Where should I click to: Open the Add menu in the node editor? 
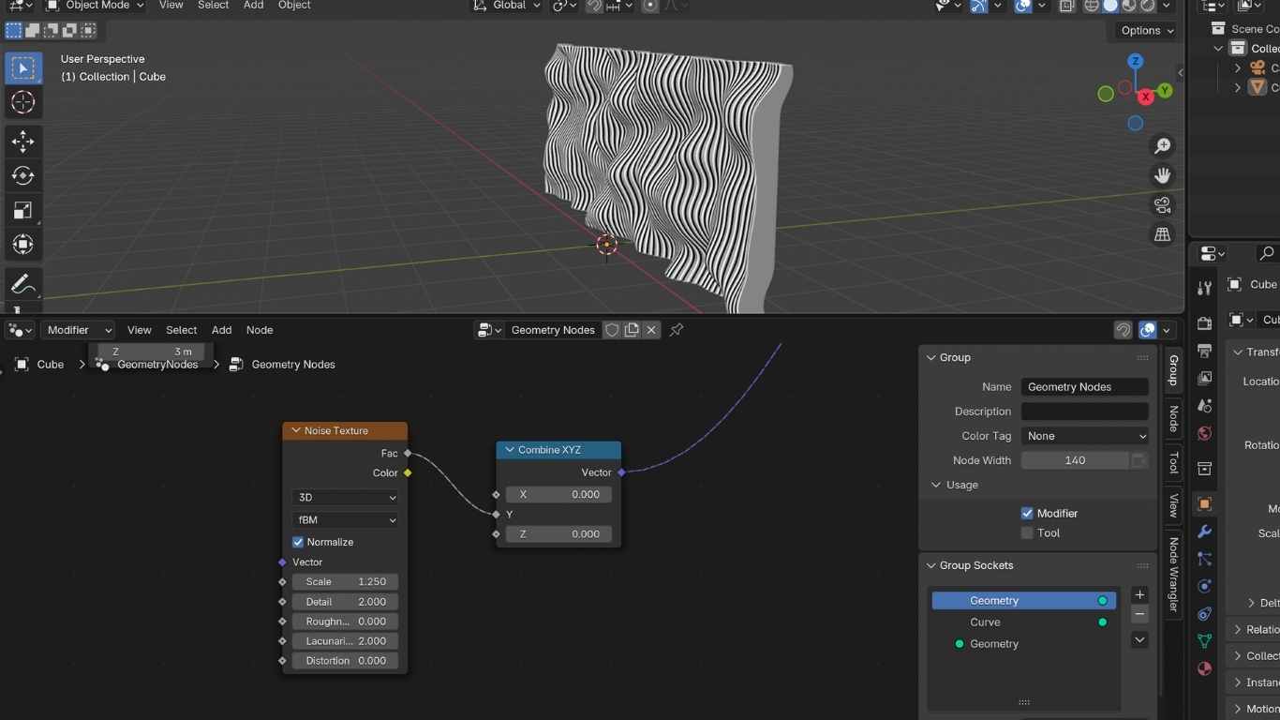(221, 330)
